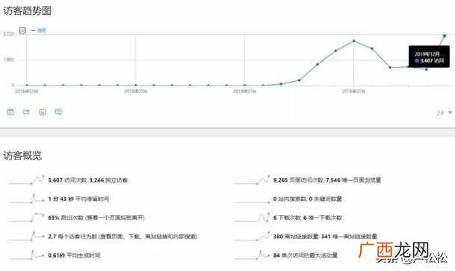Click the 2018年07月 axis label
Image resolution: width=455 pixels, height=271 pixels.
[135, 92]
